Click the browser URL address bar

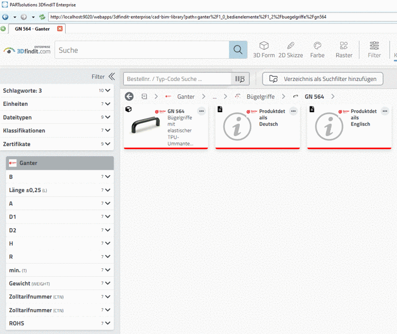click(x=222, y=17)
